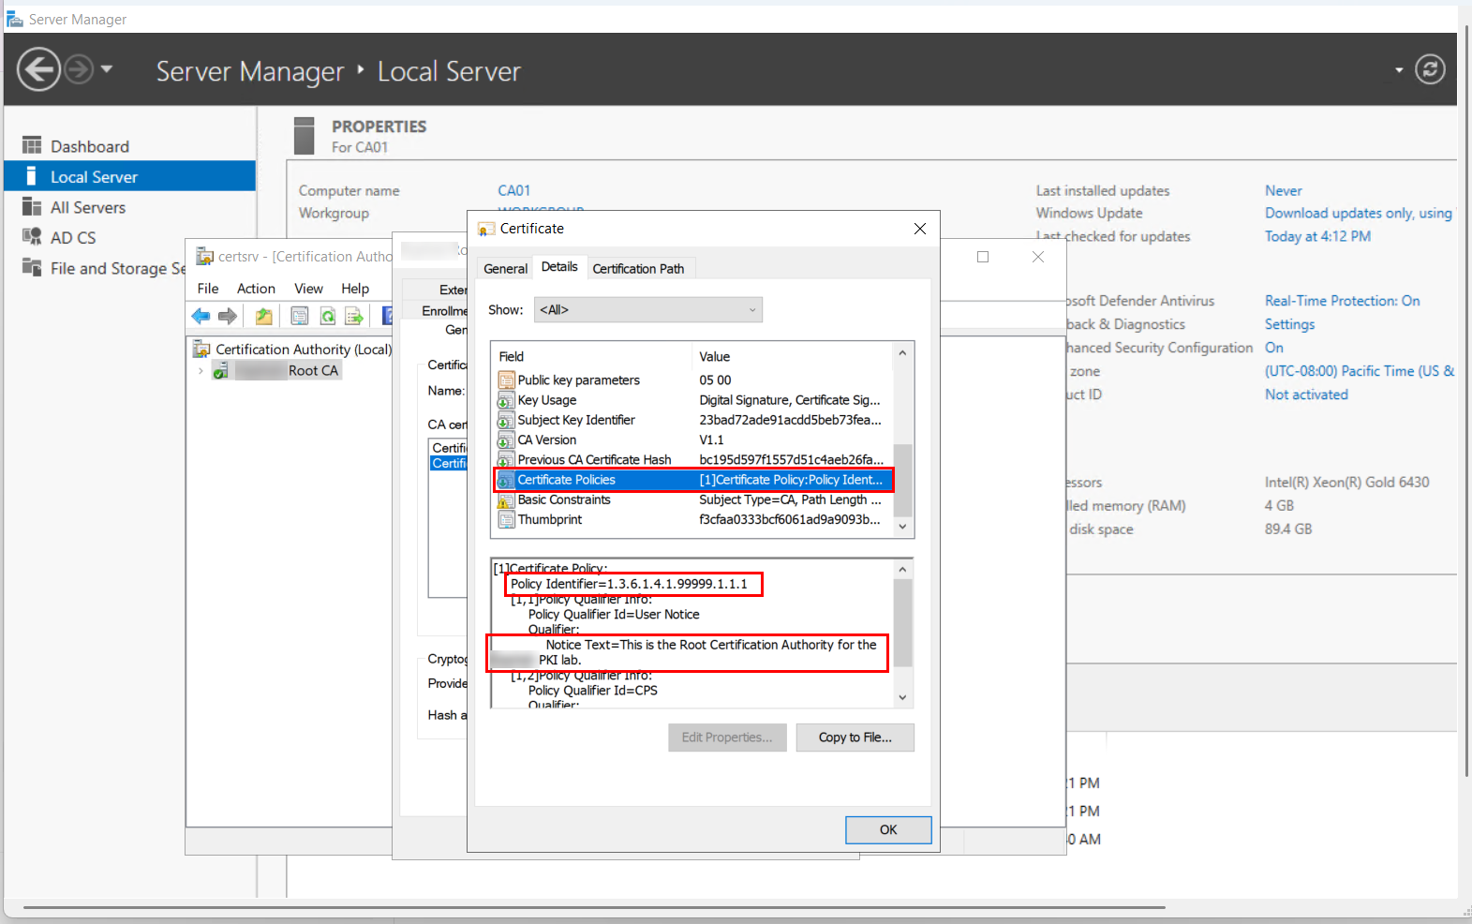Switch to the Certification Path tab
1472x924 pixels.
pyautogui.click(x=638, y=269)
